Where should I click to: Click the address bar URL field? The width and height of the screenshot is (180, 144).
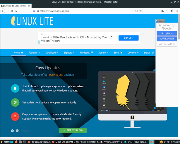point(85,11)
